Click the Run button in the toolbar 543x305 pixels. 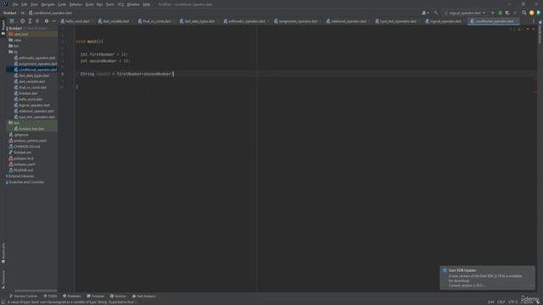point(493,13)
